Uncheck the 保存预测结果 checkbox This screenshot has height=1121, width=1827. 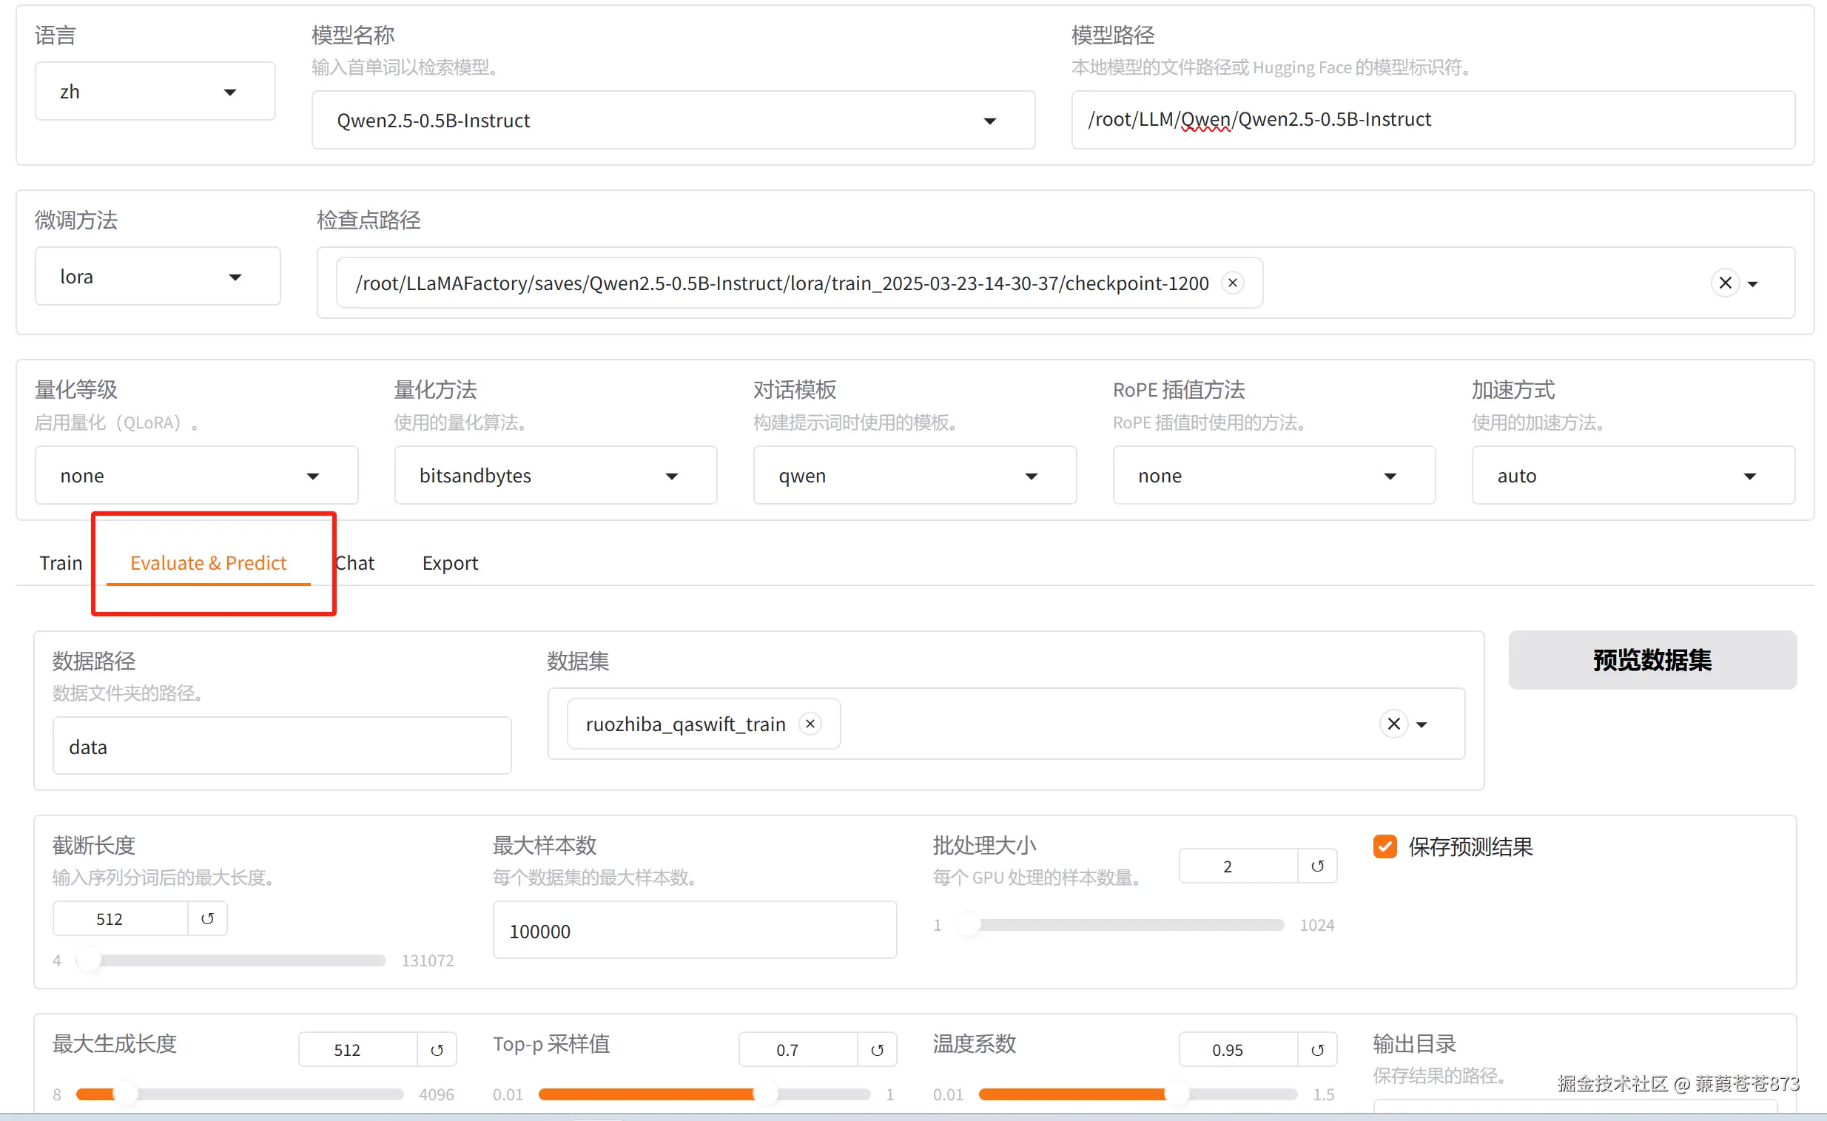tap(1384, 846)
